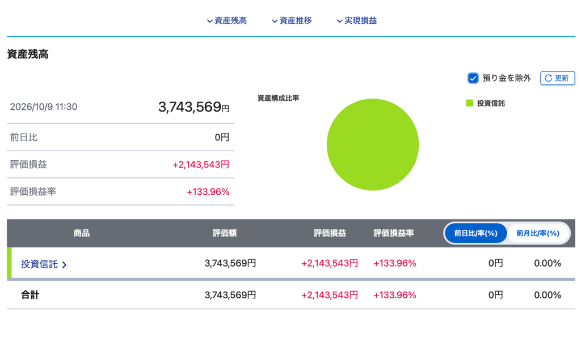581x338 pixels.
Task: Click chevron before 資産推移 link
Action: (275, 21)
